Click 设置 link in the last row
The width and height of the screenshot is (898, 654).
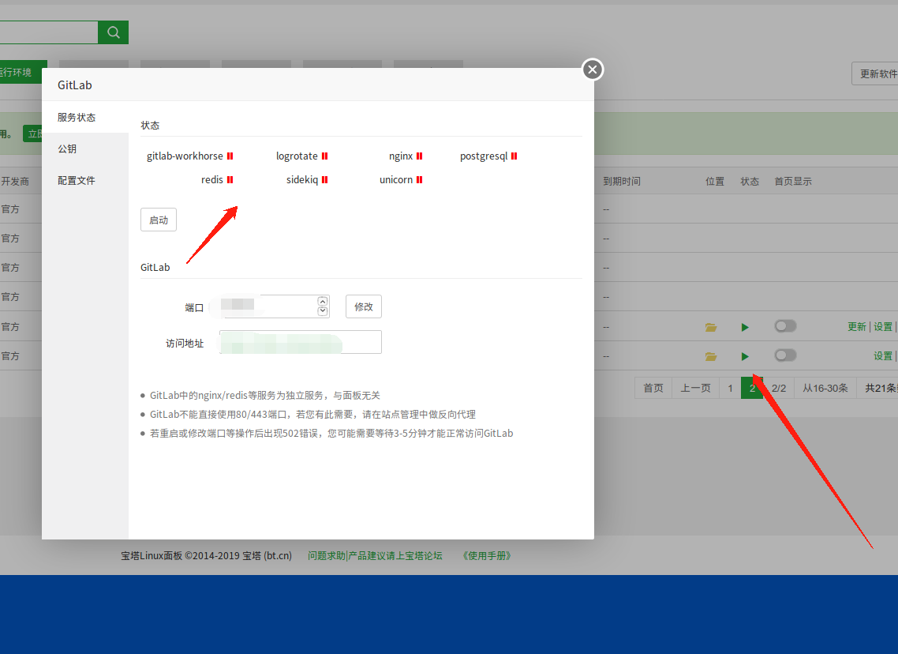tap(883, 356)
